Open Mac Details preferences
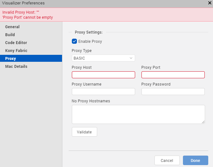 pos(16,67)
